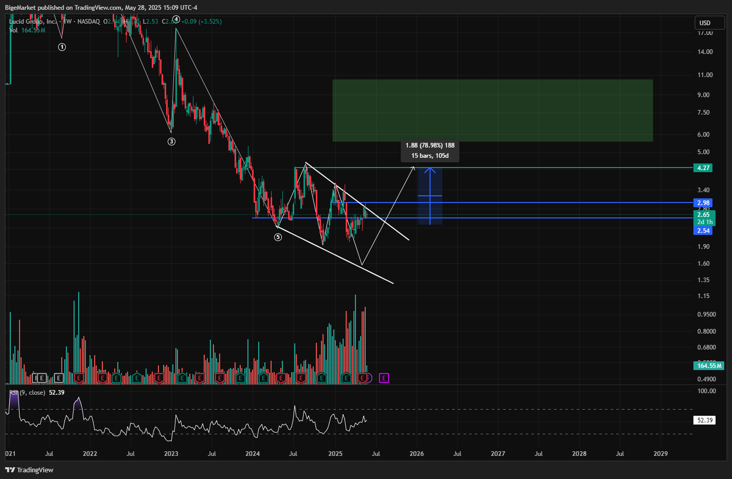Click the purple upcoming earnings E marker
The image size is (732, 479).
tap(384, 378)
